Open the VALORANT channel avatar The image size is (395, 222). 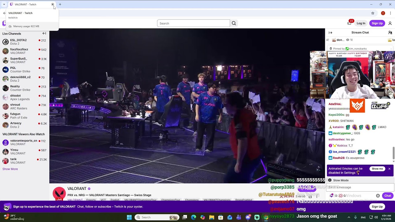point(59,194)
